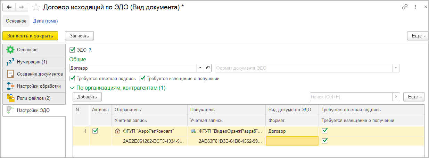Click the back navigation arrow
Viewport: 429px width, 158px height.
point(9,7)
